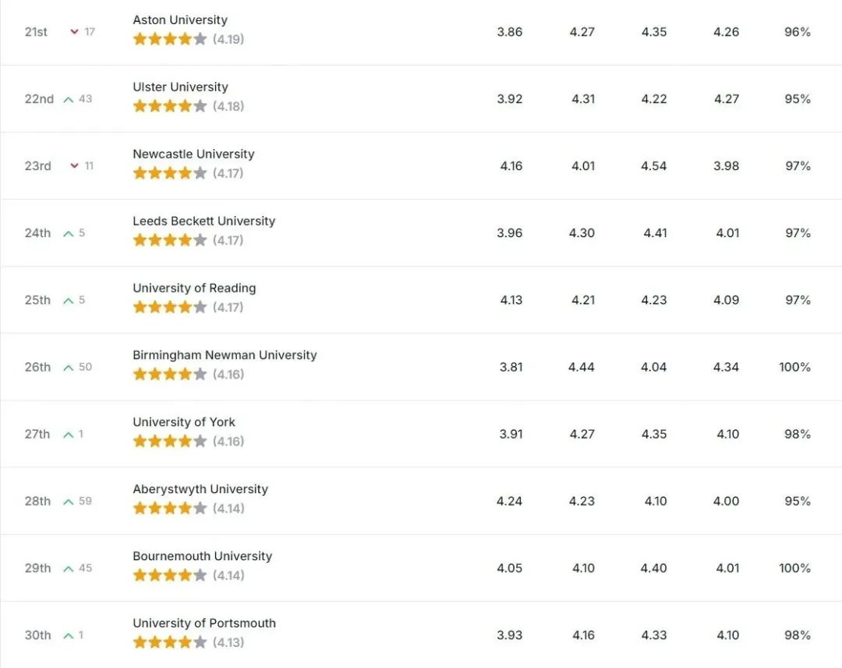Image resolution: width=842 pixels, height=668 pixels.
Task: Click the 100% value for Birmingham Newman
Action: pos(794,367)
